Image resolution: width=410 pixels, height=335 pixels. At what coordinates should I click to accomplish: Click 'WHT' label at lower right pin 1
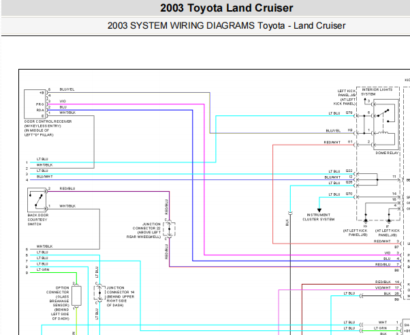383,323
